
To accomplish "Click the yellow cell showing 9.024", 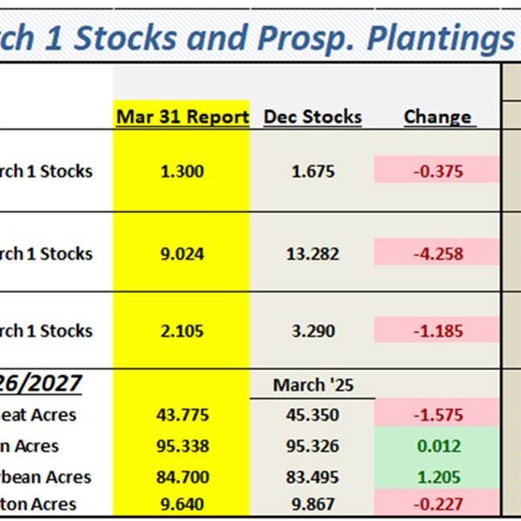I will tap(182, 254).
